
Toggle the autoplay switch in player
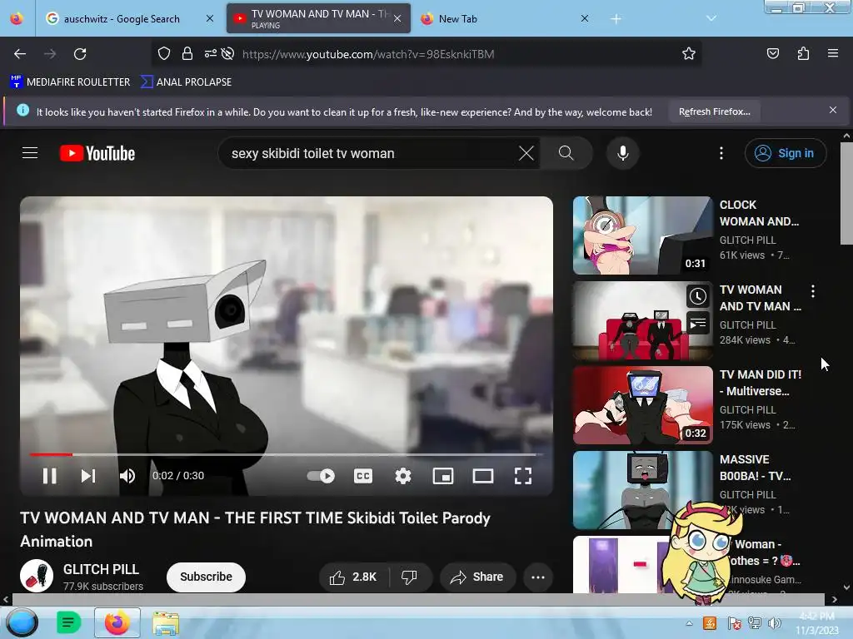(321, 476)
